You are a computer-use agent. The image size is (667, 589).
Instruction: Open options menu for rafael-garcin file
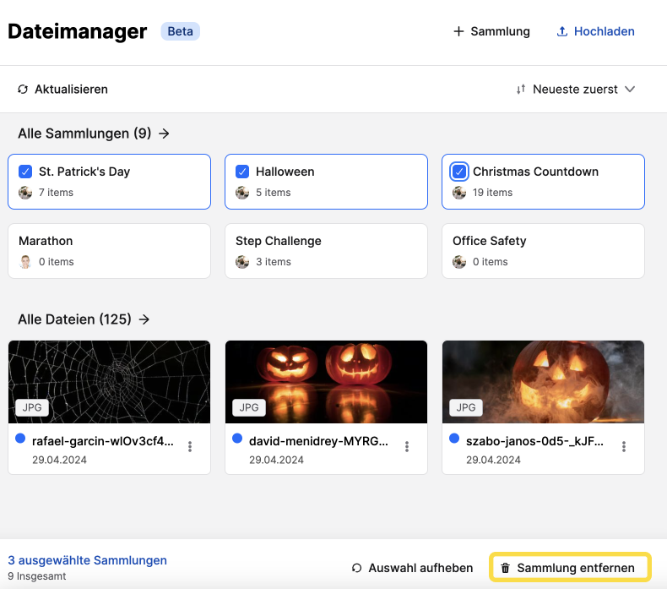coord(190,446)
